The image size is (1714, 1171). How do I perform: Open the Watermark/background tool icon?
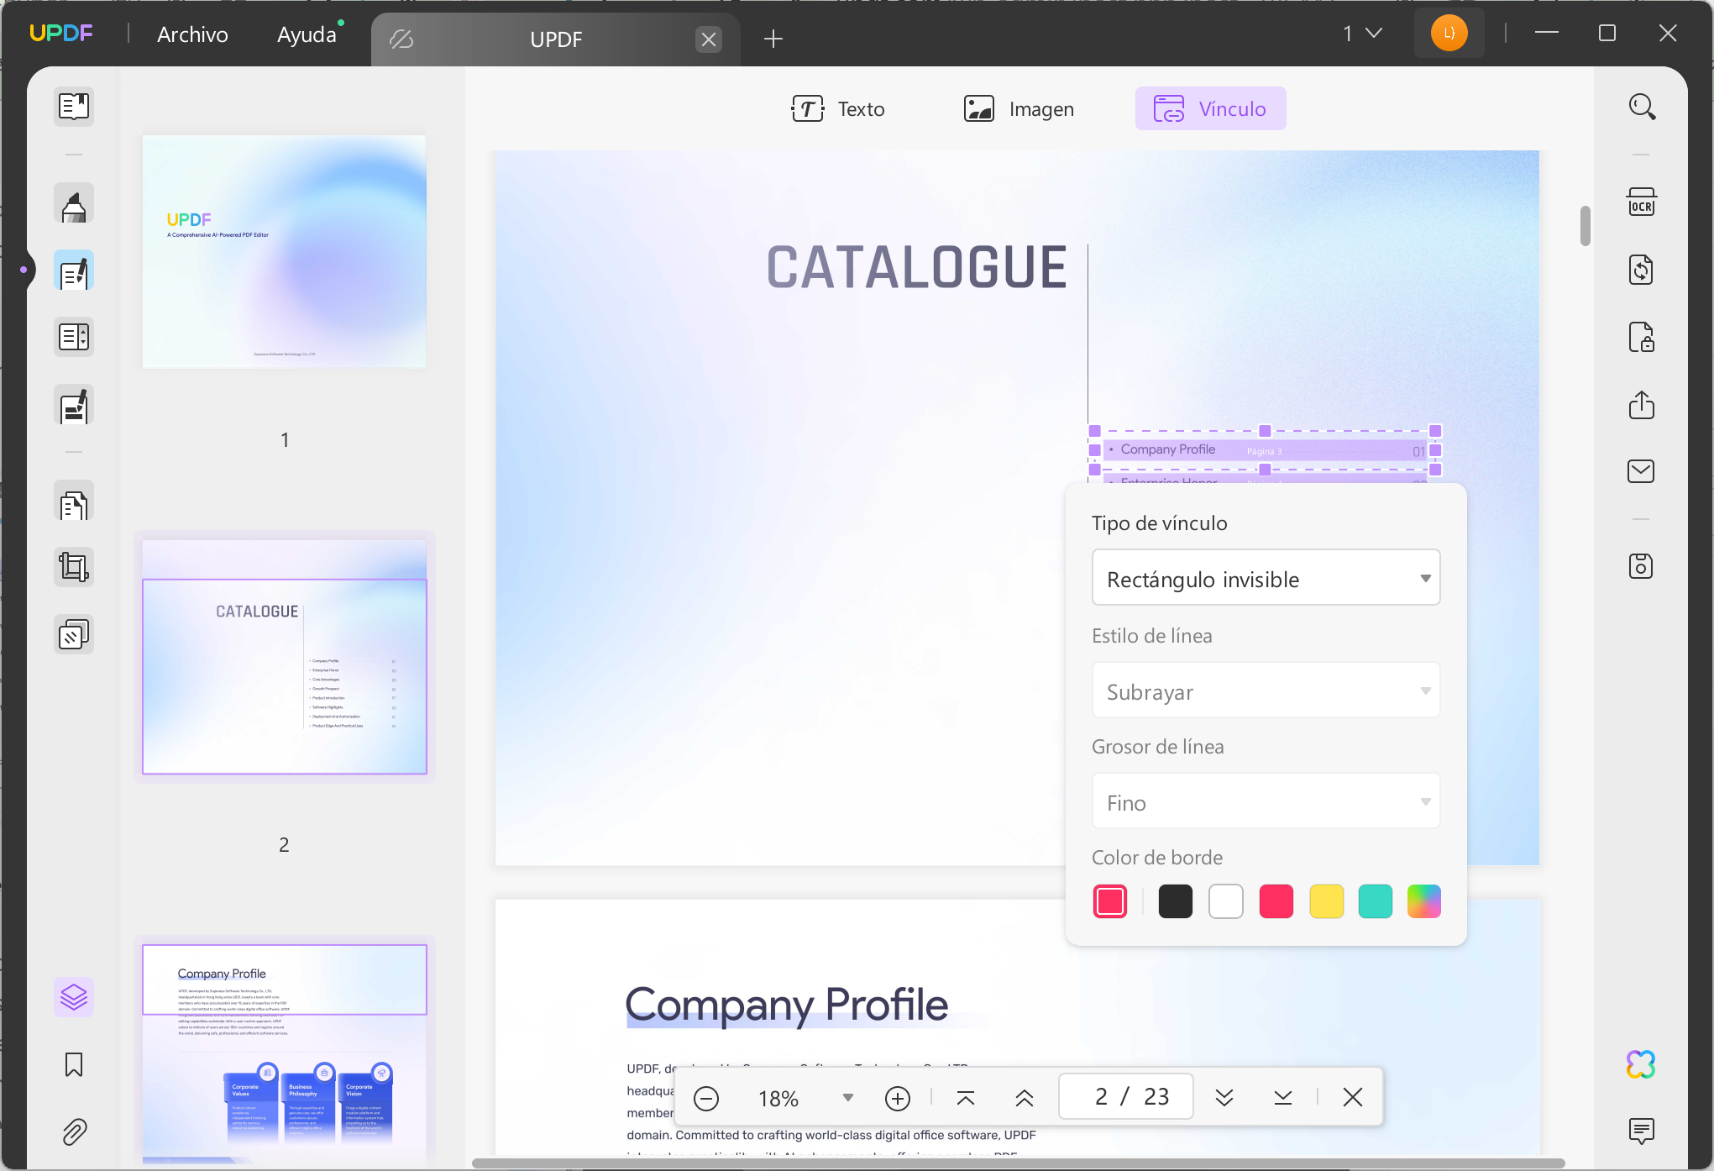click(74, 635)
